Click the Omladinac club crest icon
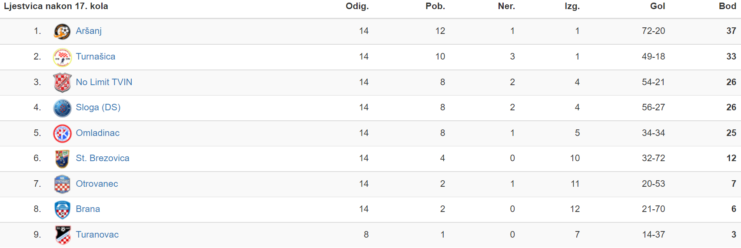This screenshot has height=248, width=741. [62, 133]
